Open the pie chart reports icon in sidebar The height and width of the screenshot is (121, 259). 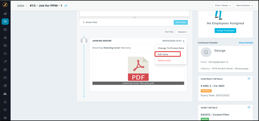pos(5,110)
